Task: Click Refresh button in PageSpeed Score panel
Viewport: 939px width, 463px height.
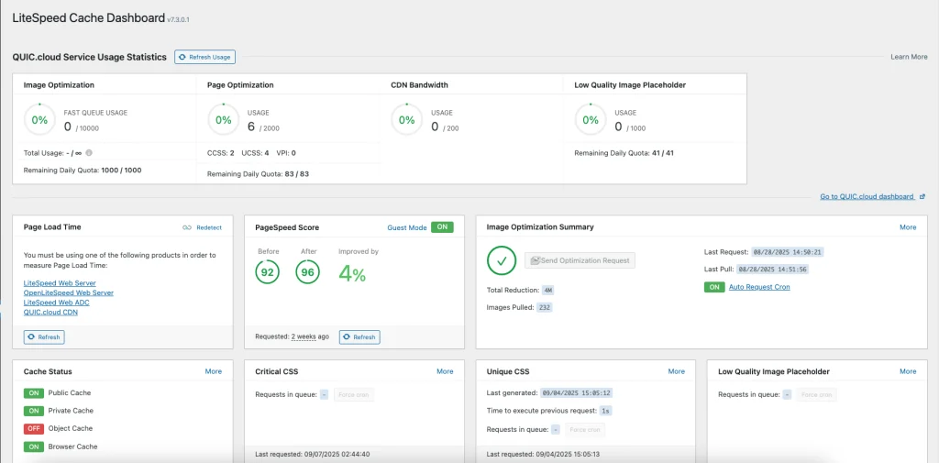Action: pos(359,337)
